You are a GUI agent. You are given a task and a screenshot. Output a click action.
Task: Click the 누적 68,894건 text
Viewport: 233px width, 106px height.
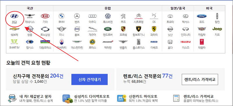[x=135, y=81]
